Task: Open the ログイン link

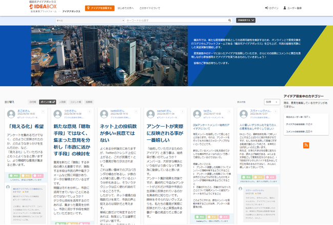Action: [272, 9]
